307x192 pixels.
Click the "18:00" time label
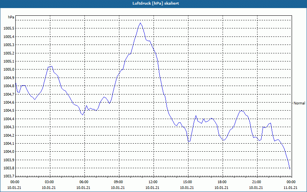point(222,182)
